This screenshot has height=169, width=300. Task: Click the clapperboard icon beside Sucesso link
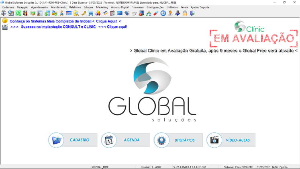[5, 27]
